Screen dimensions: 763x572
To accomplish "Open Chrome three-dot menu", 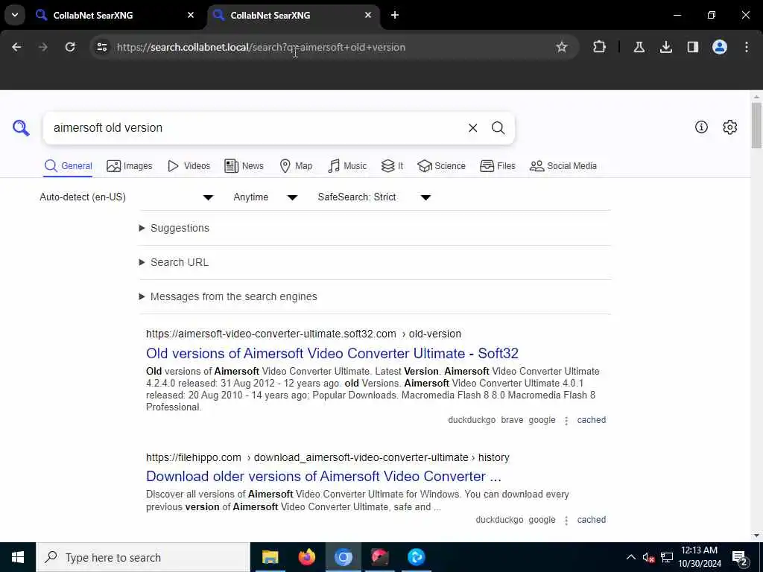I will pyautogui.click(x=747, y=47).
